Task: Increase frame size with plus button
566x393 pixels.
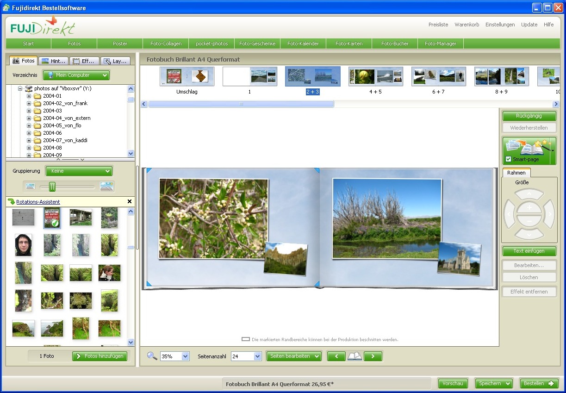Action: pyautogui.click(x=529, y=208)
